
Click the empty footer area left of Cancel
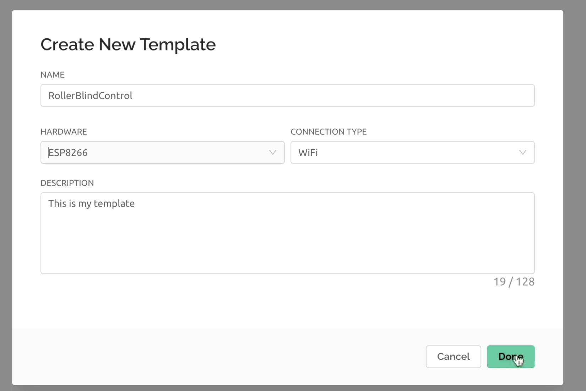pos(213,356)
